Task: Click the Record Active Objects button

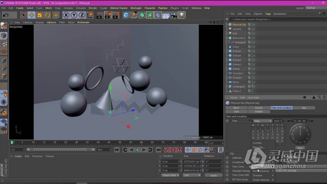Action: (x=167, y=150)
